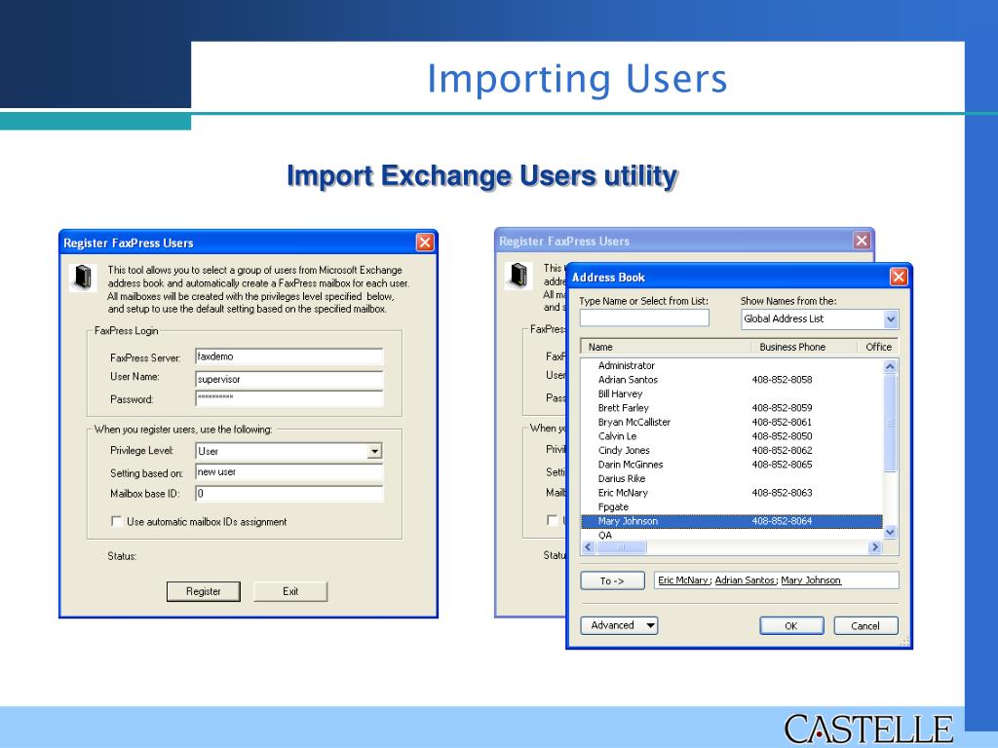The height and width of the screenshot is (748, 998).
Task: Open the Global Address List dropdown
Action: 891,318
